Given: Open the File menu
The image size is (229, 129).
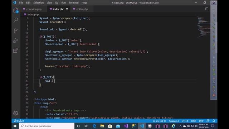Looking at the screenshot, I should [21, 3].
